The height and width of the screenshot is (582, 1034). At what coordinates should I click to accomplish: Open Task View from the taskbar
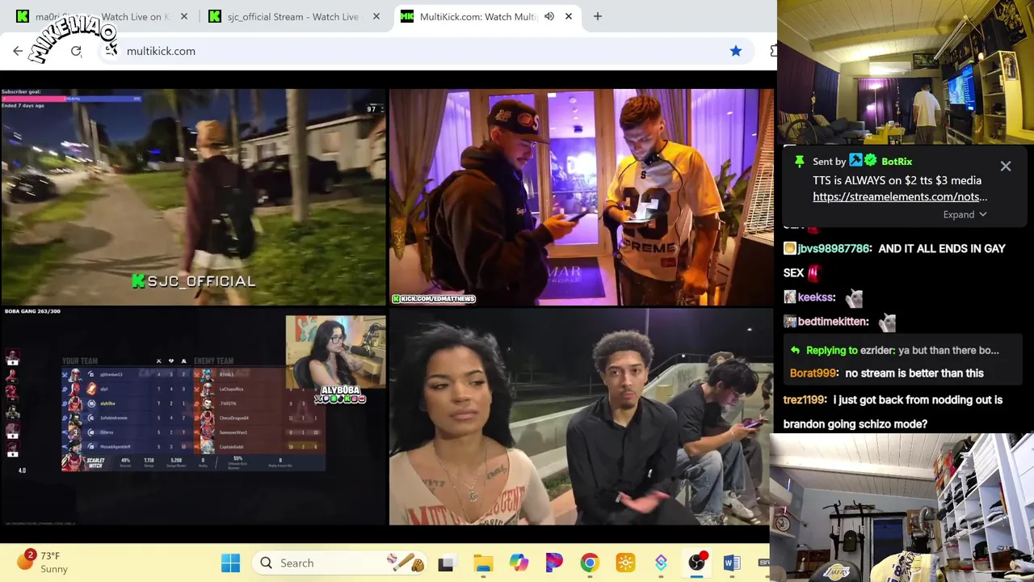point(446,563)
